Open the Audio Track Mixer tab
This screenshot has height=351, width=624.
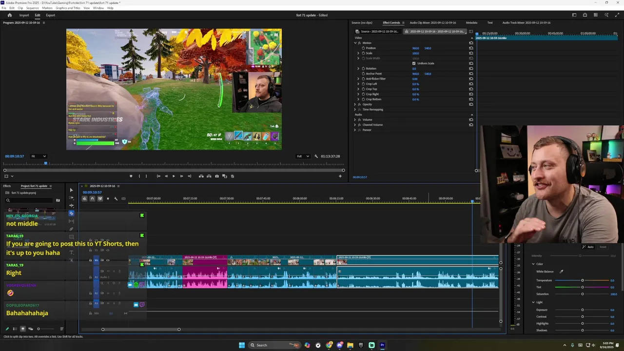pos(526,23)
